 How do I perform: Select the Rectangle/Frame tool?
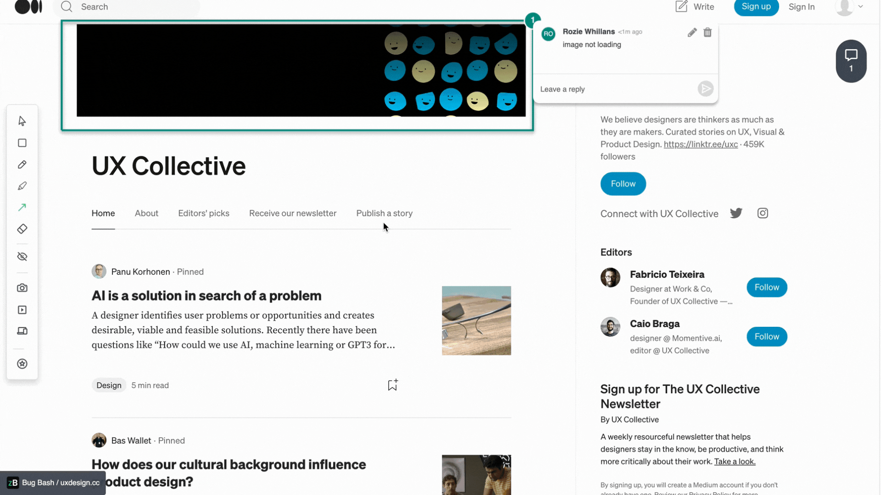[22, 143]
